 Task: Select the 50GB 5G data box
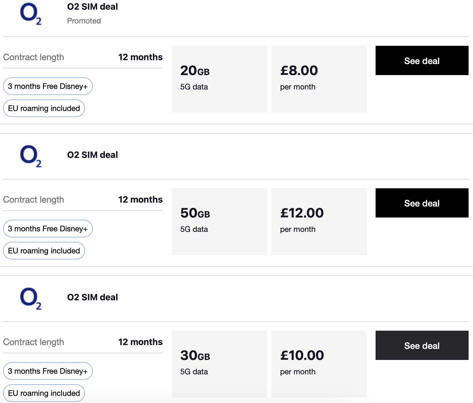[x=219, y=222]
